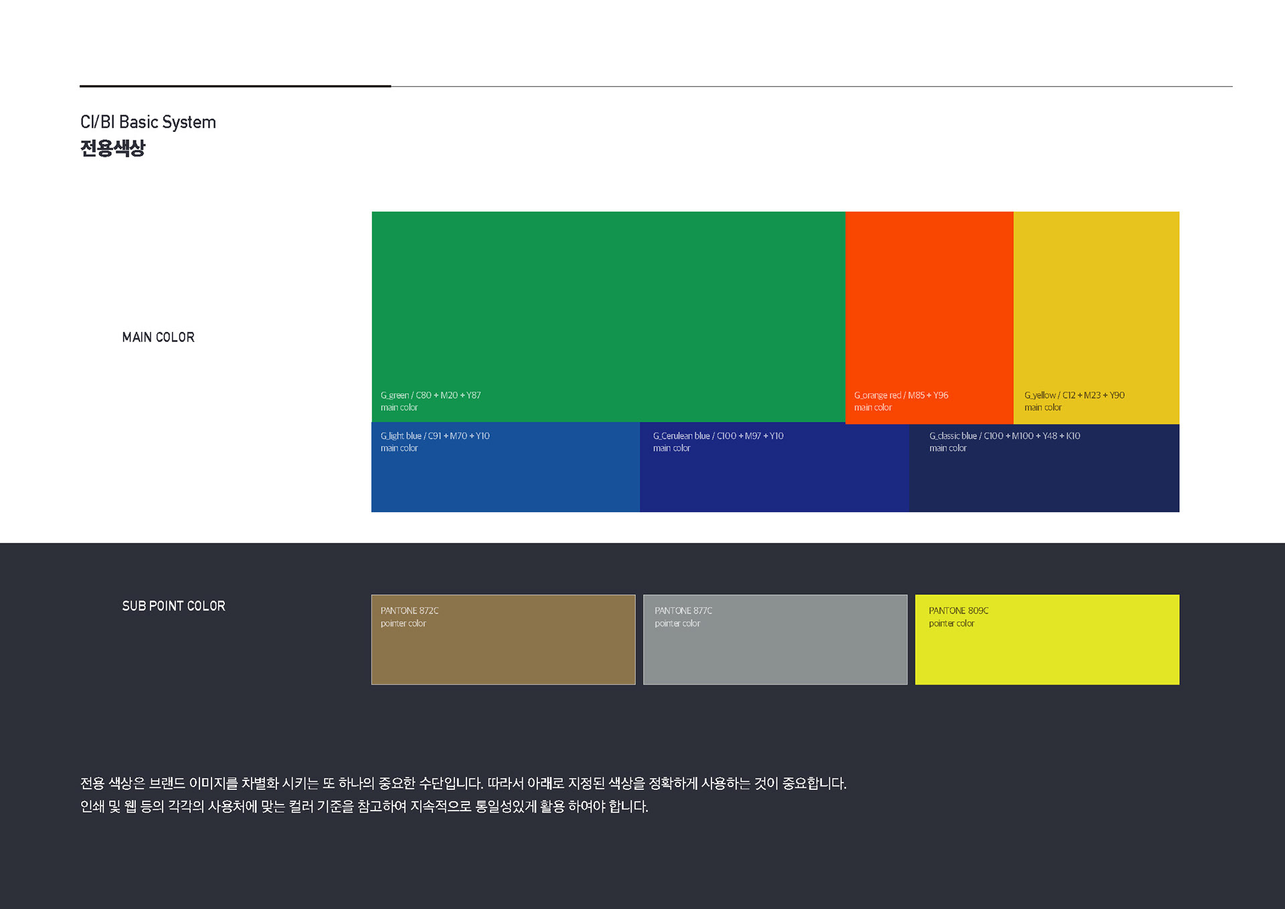Click the G_green main color swatch
Viewport: 1285px width, 909px height.
point(608,301)
